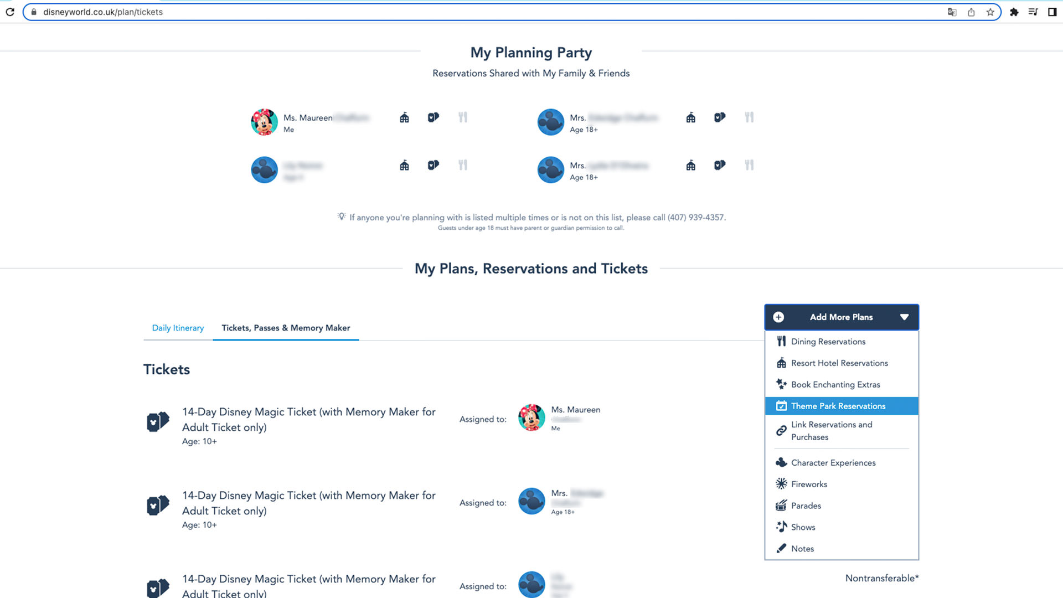Toggle the browser side panel icon
This screenshot has width=1063, height=598.
1052,12
